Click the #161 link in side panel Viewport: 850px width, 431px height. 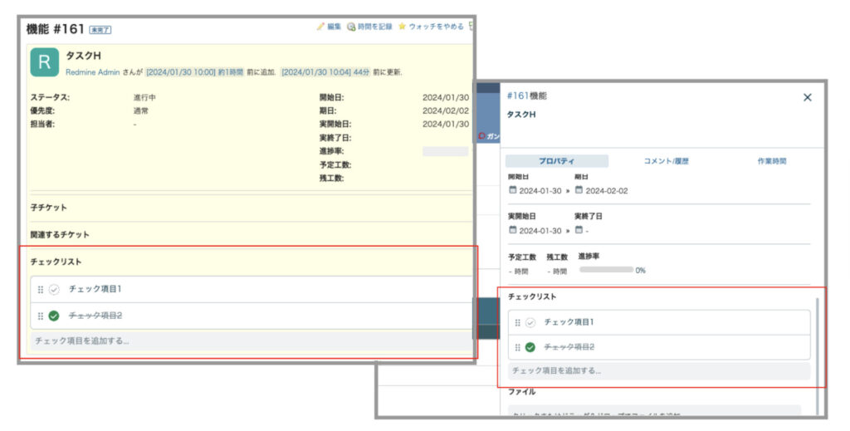click(x=517, y=96)
